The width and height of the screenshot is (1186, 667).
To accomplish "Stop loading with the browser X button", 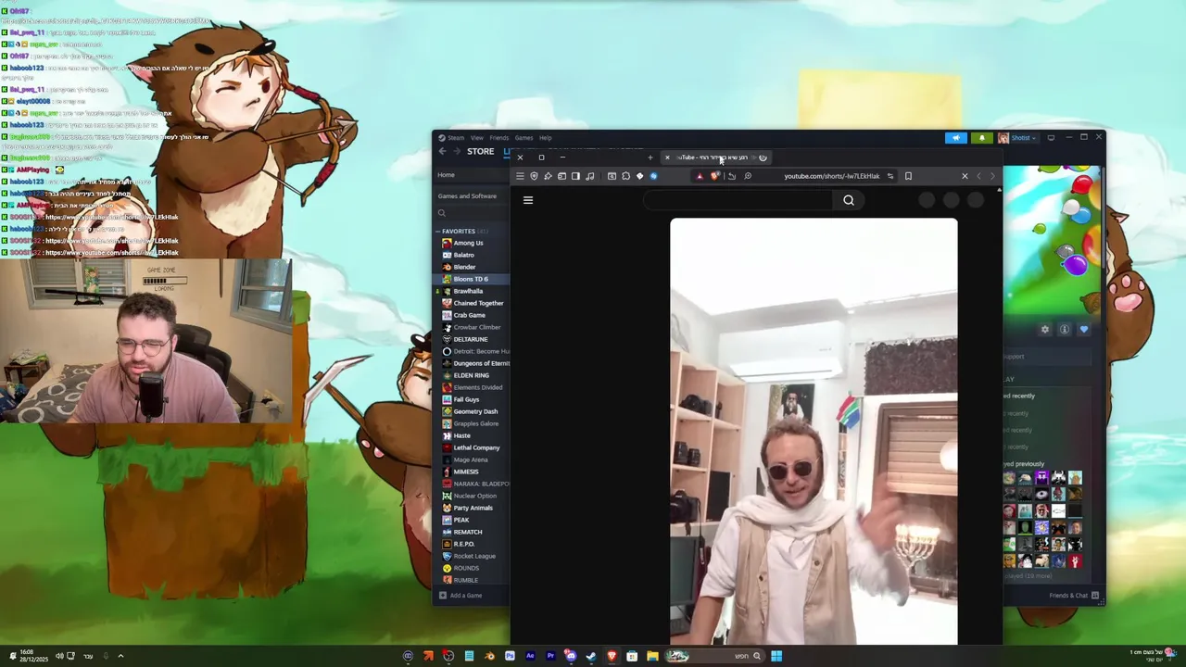I will (x=965, y=176).
